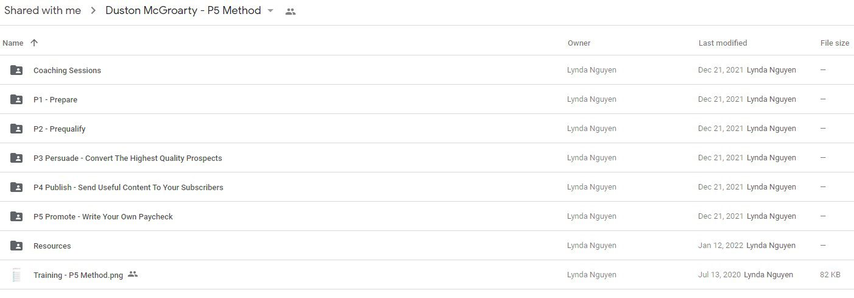Click the Last modified column header
The height and width of the screenshot is (298, 854).
[x=722, y=43]
